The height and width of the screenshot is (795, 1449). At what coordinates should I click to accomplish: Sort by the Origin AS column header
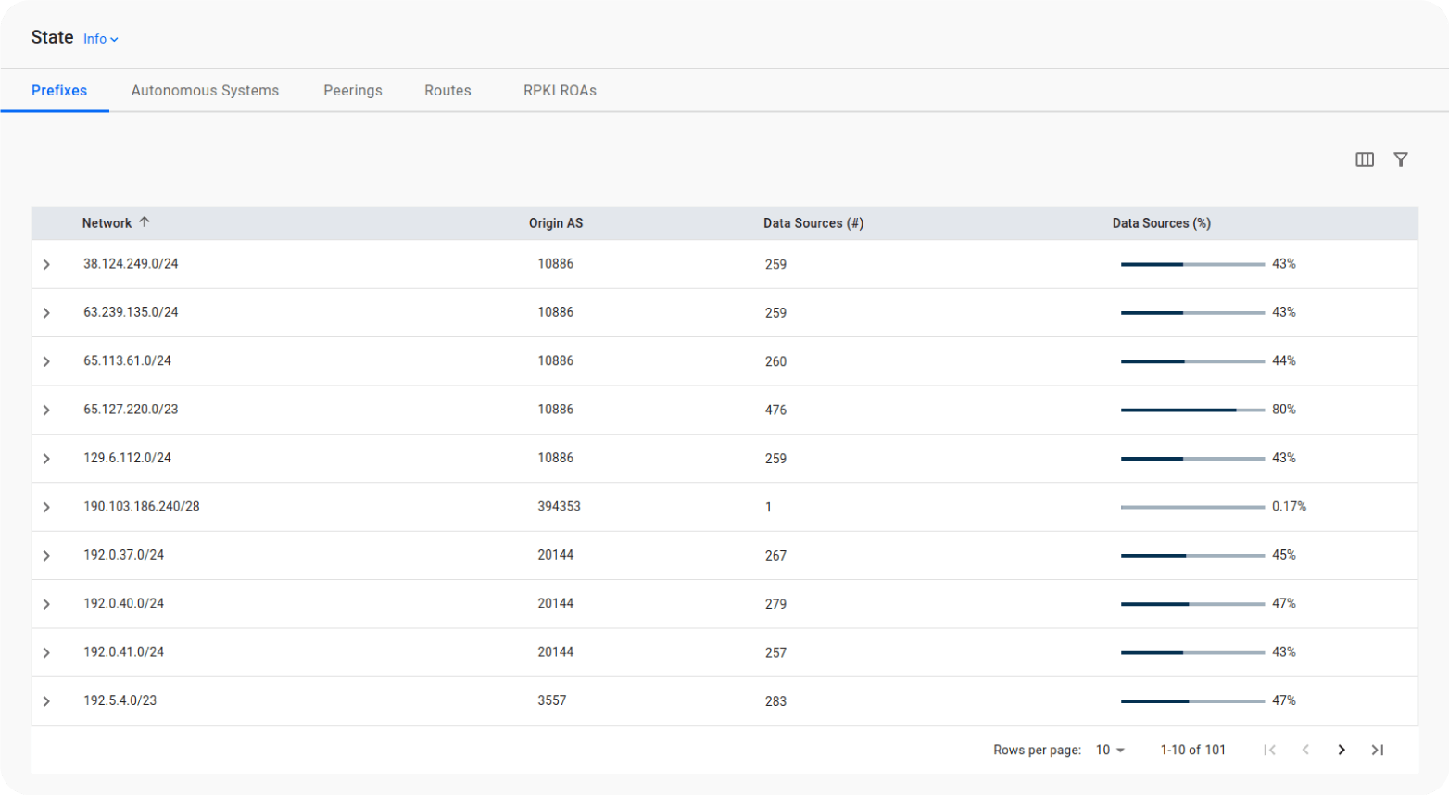(556, 223)
